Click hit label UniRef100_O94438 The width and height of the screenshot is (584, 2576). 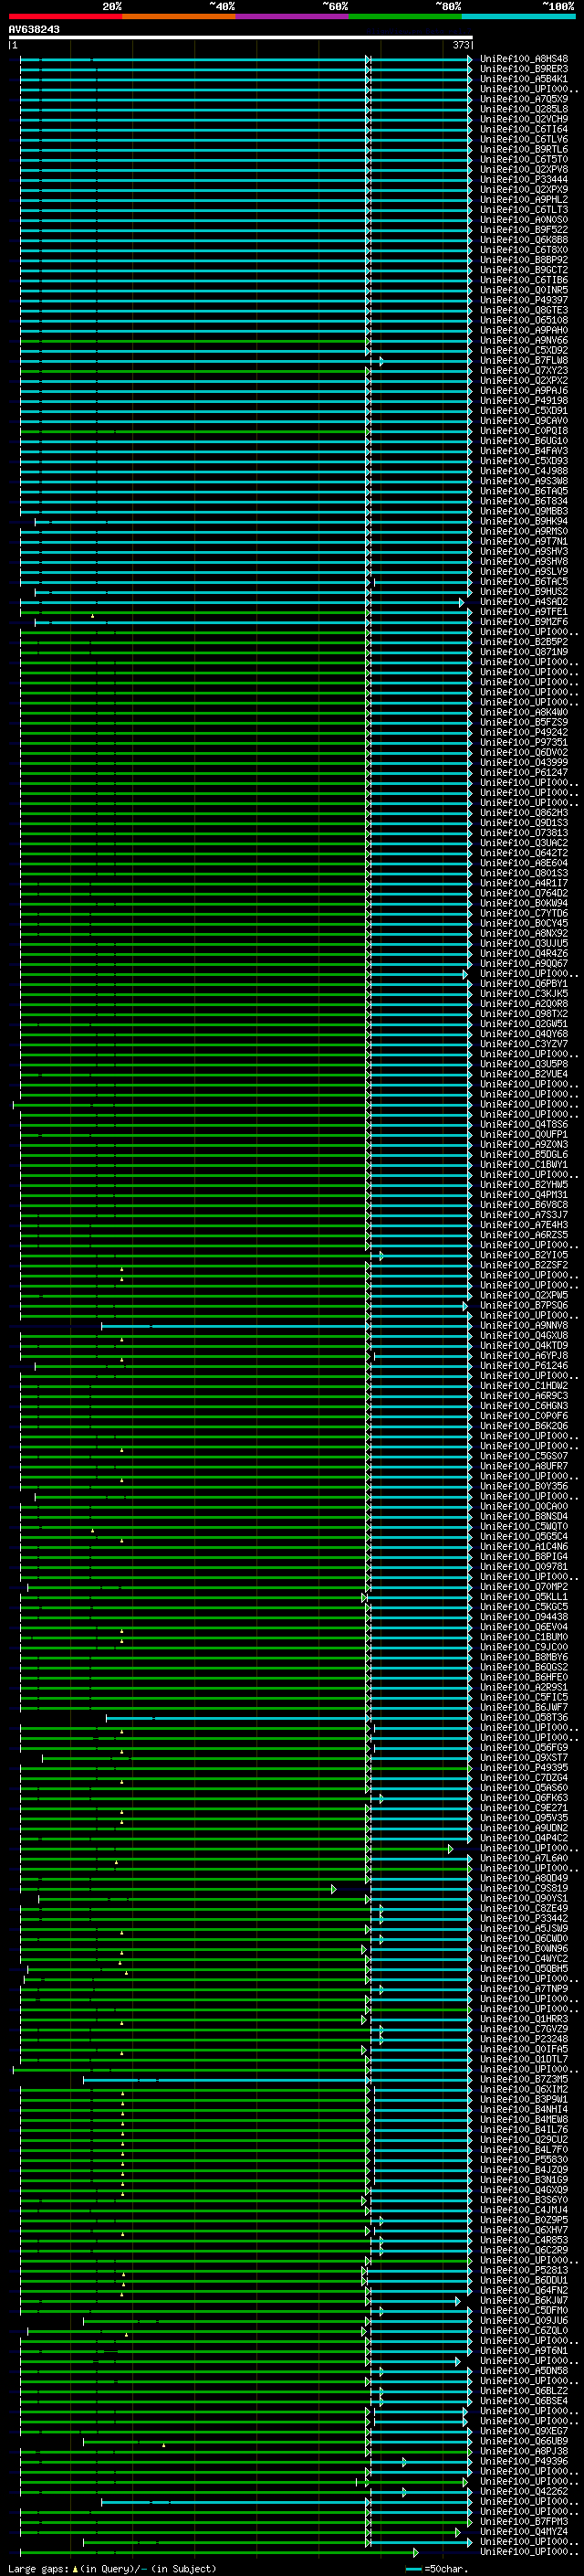coord(524,1617)
